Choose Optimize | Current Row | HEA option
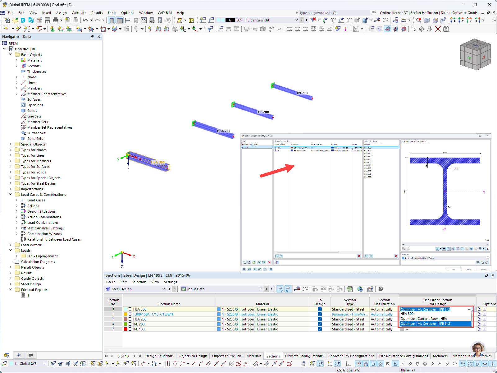Screen dimensions: 497x373 (x=435, y=319)
